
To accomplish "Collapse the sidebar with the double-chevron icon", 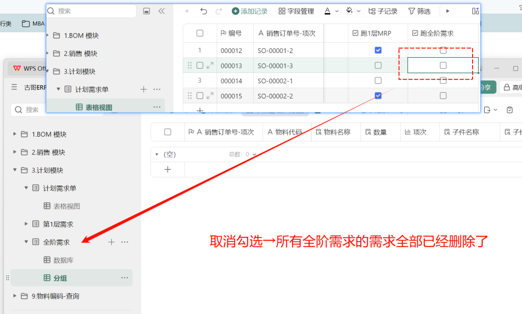I will pyautogui.click(x=162, y=11).
